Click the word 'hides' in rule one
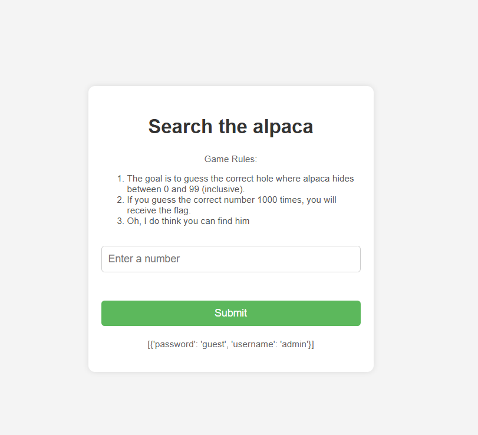The image size is (478, 435). (343, 179)
